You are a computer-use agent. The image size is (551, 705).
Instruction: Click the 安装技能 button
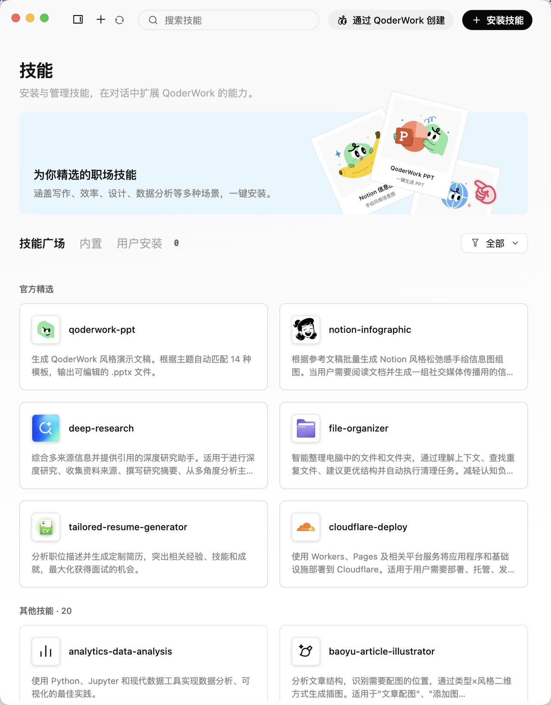[497, 20]
